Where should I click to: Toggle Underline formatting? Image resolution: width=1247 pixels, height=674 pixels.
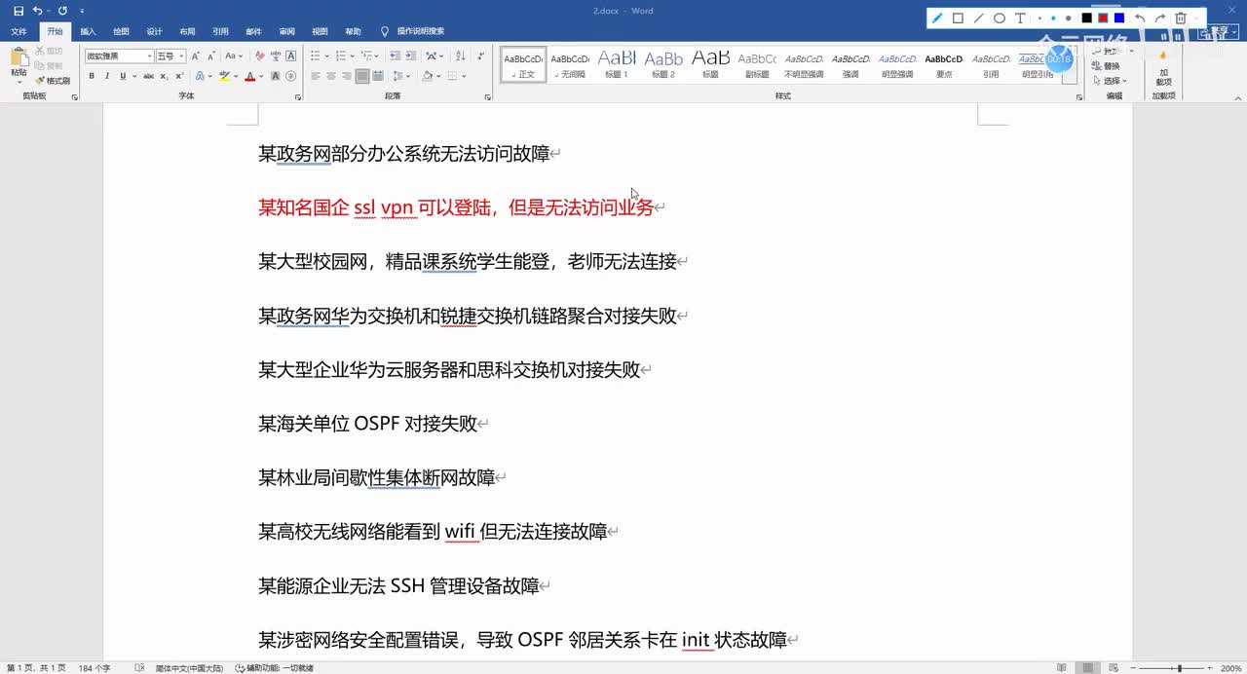point(123,76)
